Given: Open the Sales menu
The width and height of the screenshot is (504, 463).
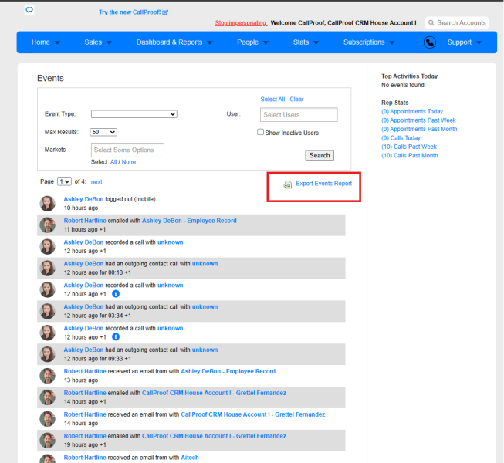Looking at the screenshot, I should [93, 42].
